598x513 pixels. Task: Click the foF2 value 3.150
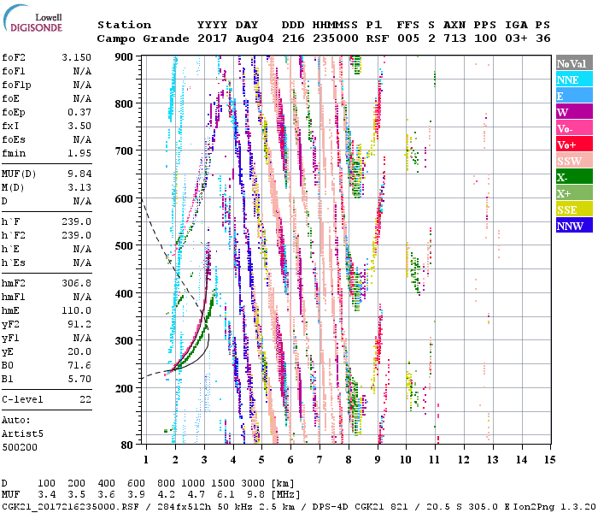[x=75, y=56]
